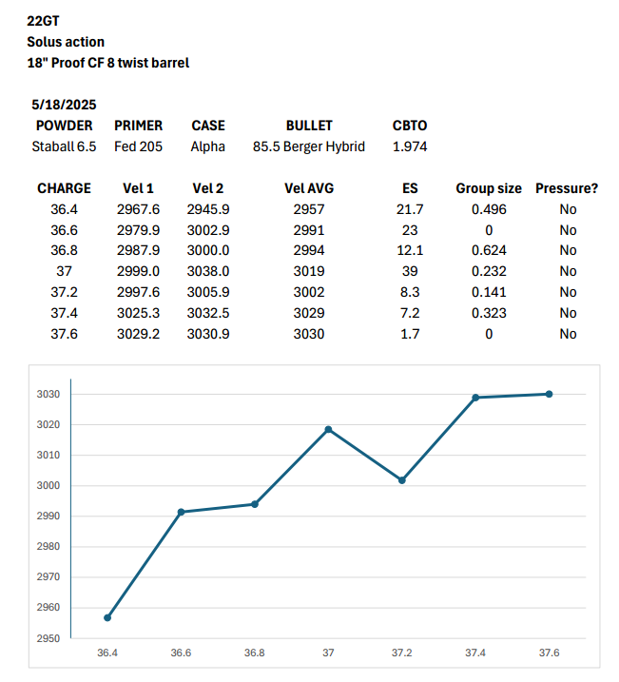Click the Vel 1 value 2967.6
Image resolution: width=619 pixels, height=682 pixels.
(x=138, y=209)
